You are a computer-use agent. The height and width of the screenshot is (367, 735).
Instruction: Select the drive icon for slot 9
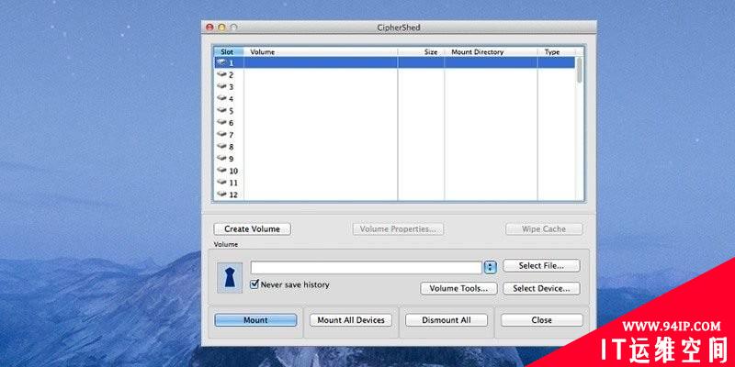tap(222, 159)
